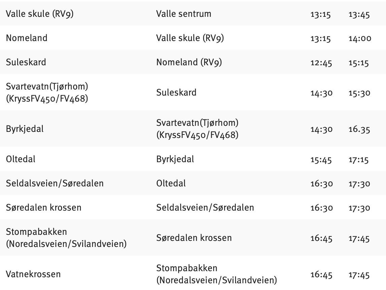Select the 15:15 time cell
The height and width of the screenshot is (290, 386).
click(359, 63)
